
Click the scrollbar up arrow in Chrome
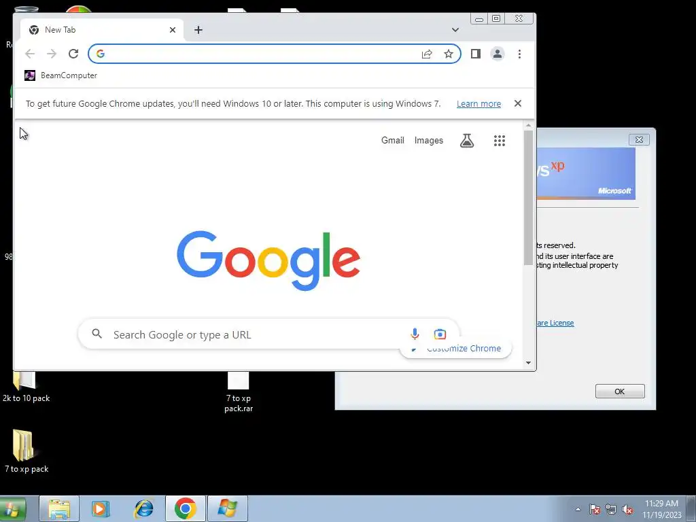(x=528, y=126)
